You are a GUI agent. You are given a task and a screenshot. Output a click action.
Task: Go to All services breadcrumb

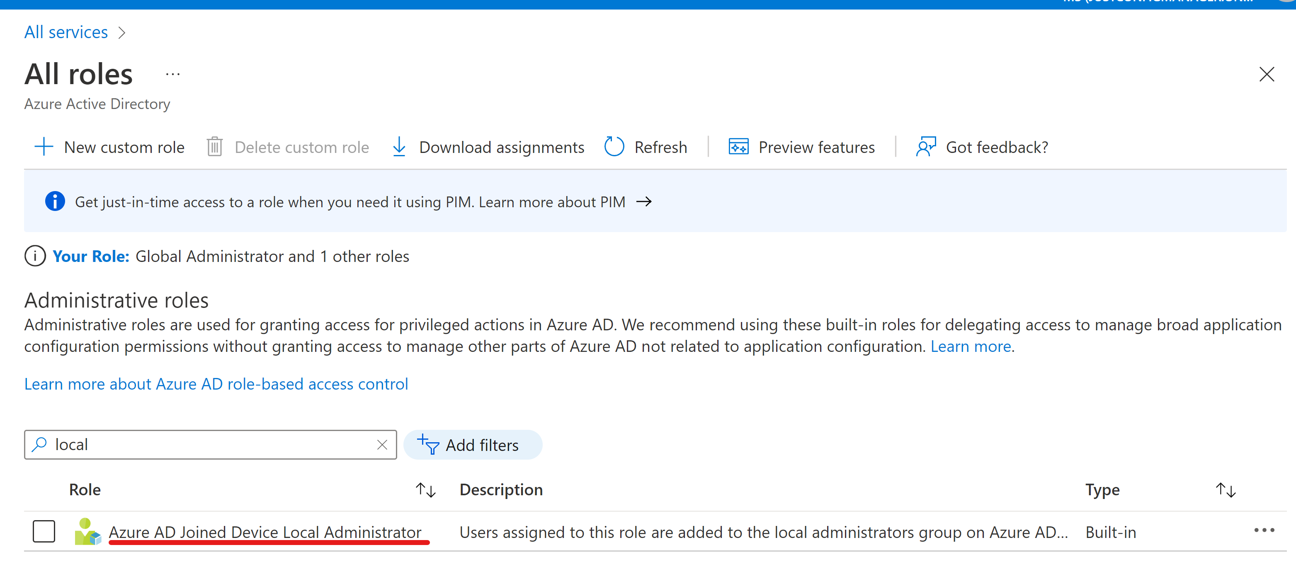coord(66,32)
